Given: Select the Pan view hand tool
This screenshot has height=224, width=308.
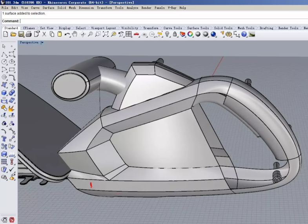Looking at the screenshot, I should pyautogui.click(x=75, y=35).
